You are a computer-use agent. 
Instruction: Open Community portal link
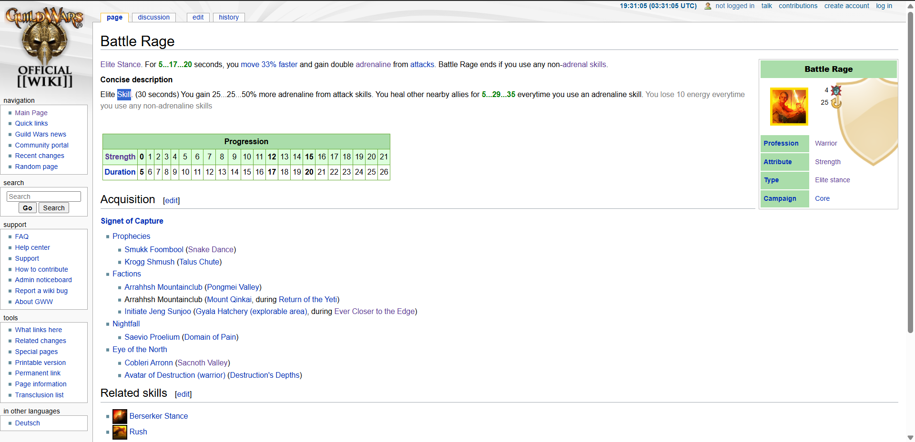click(x=41, y=145)
